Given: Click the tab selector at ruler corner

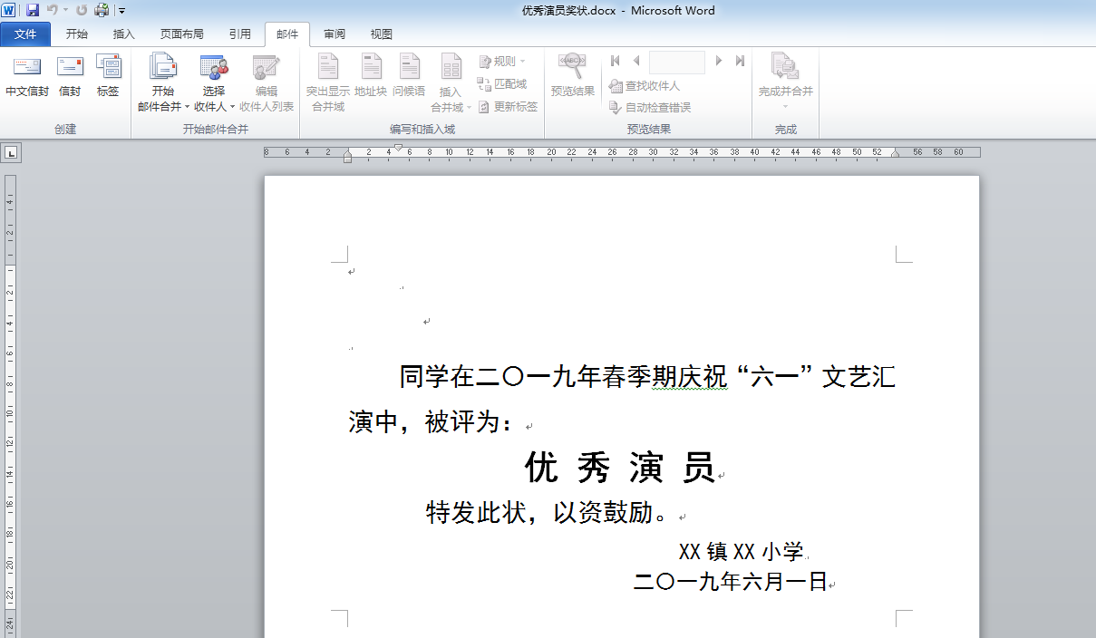Looking at the screenshot, I should point(11,153).
